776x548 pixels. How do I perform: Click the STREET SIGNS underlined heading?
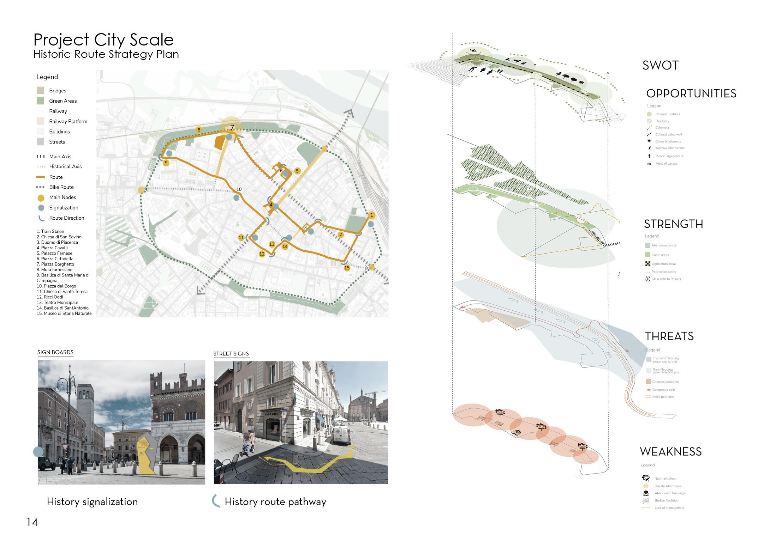231,354
